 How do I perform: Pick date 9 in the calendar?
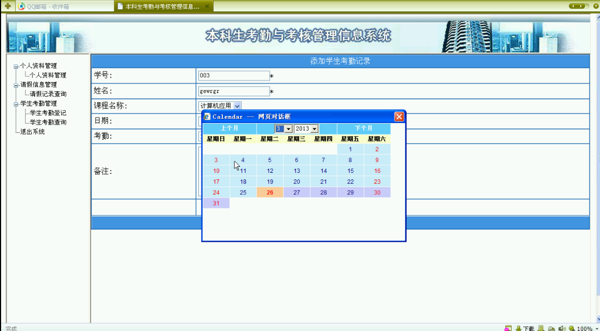coord(377,160)
